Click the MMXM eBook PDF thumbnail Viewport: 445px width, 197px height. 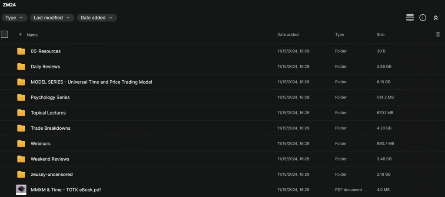click(21, 190)
